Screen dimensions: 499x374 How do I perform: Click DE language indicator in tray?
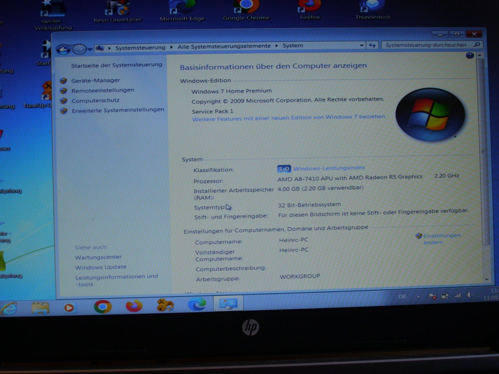tap(403, 296)
